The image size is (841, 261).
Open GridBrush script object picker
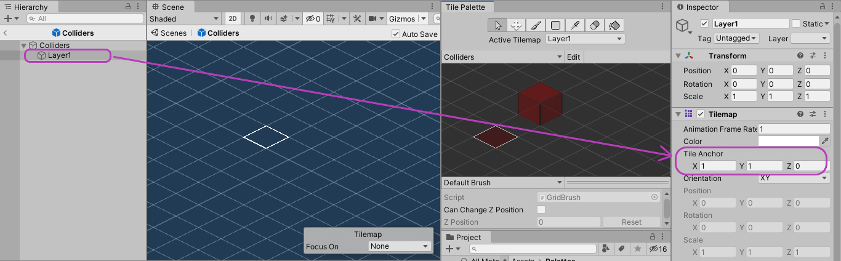point(654,197)
